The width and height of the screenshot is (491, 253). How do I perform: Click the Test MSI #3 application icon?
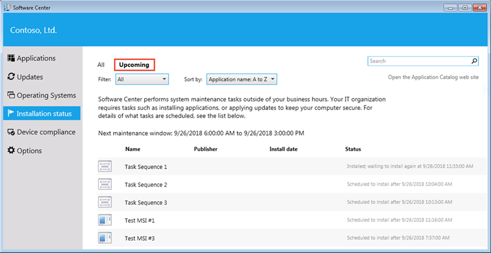click(x=105, y=238)
